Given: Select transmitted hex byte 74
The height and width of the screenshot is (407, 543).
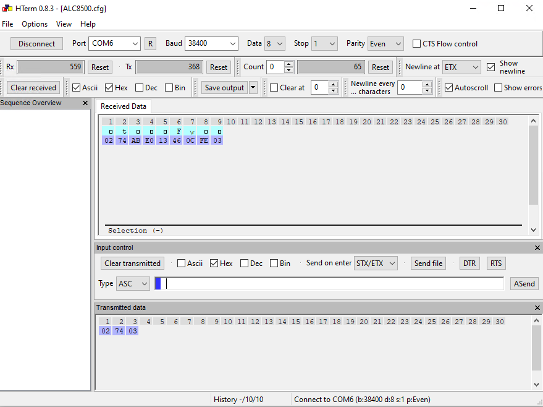Looking at the screenshot, I should pyautogui.click(x=119, y=331).
